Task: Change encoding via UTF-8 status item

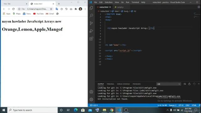Action: 181,105
